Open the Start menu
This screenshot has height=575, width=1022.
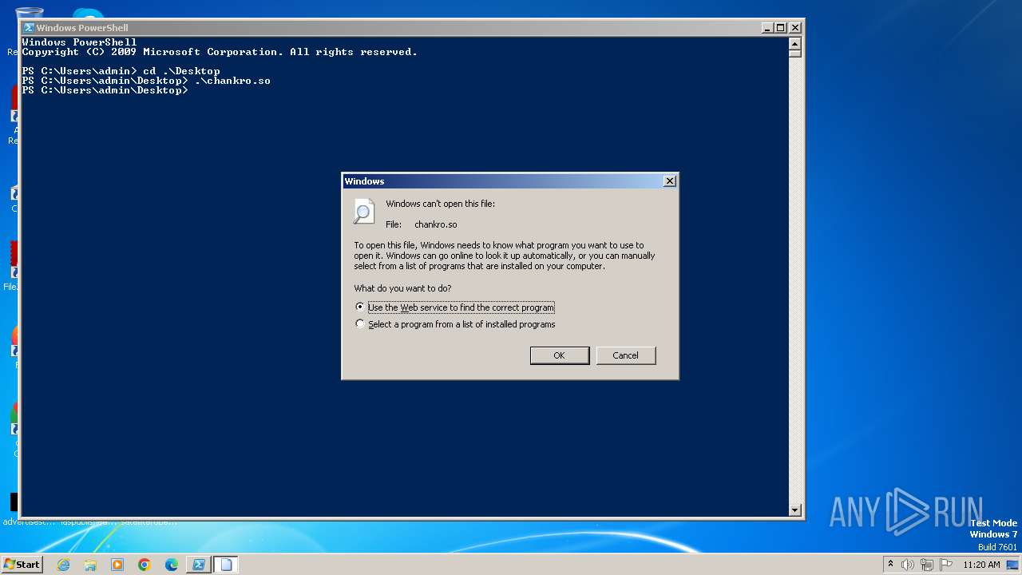click(22, 565)
